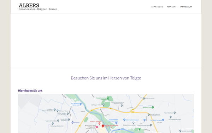
Task: Open the Startseite menu item
Action: pos(157,7)
